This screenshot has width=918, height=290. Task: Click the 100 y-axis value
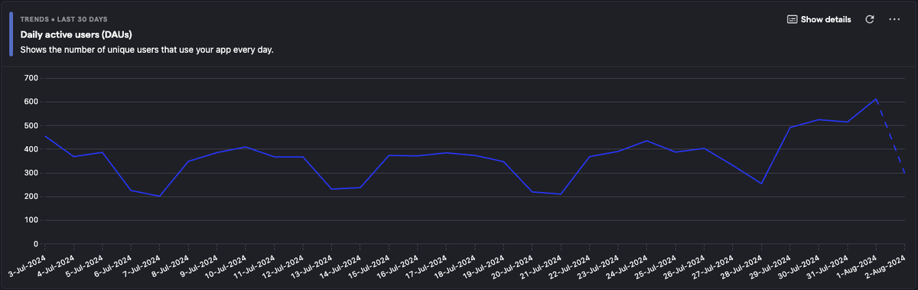pyautogui.click(x=31, y=220)
